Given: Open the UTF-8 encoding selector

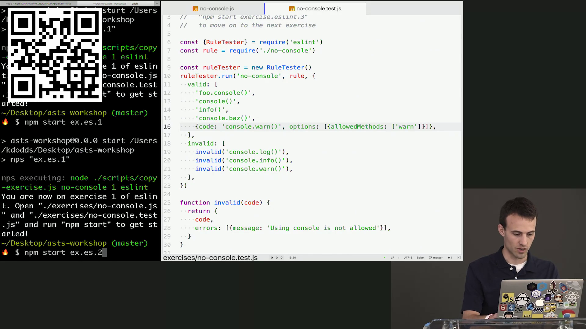Looking at the screenshot, I should point(408,257).
